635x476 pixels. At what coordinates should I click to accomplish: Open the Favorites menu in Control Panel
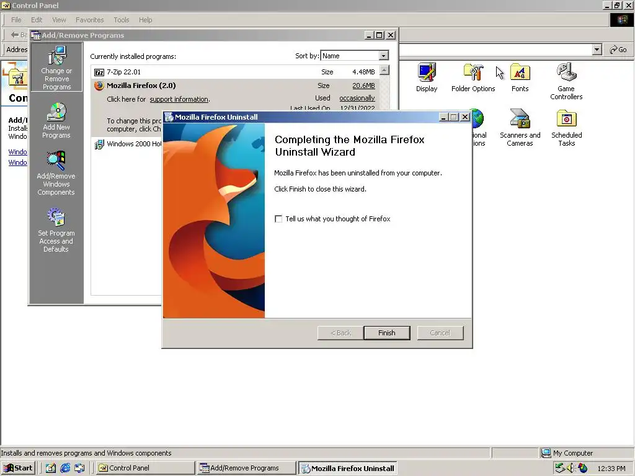tap(89, 20)
